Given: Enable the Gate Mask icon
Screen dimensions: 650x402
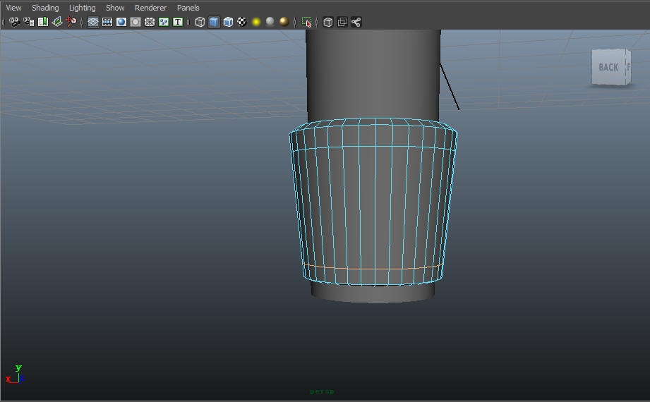Looking at the screenshot, I should [136, 22].
